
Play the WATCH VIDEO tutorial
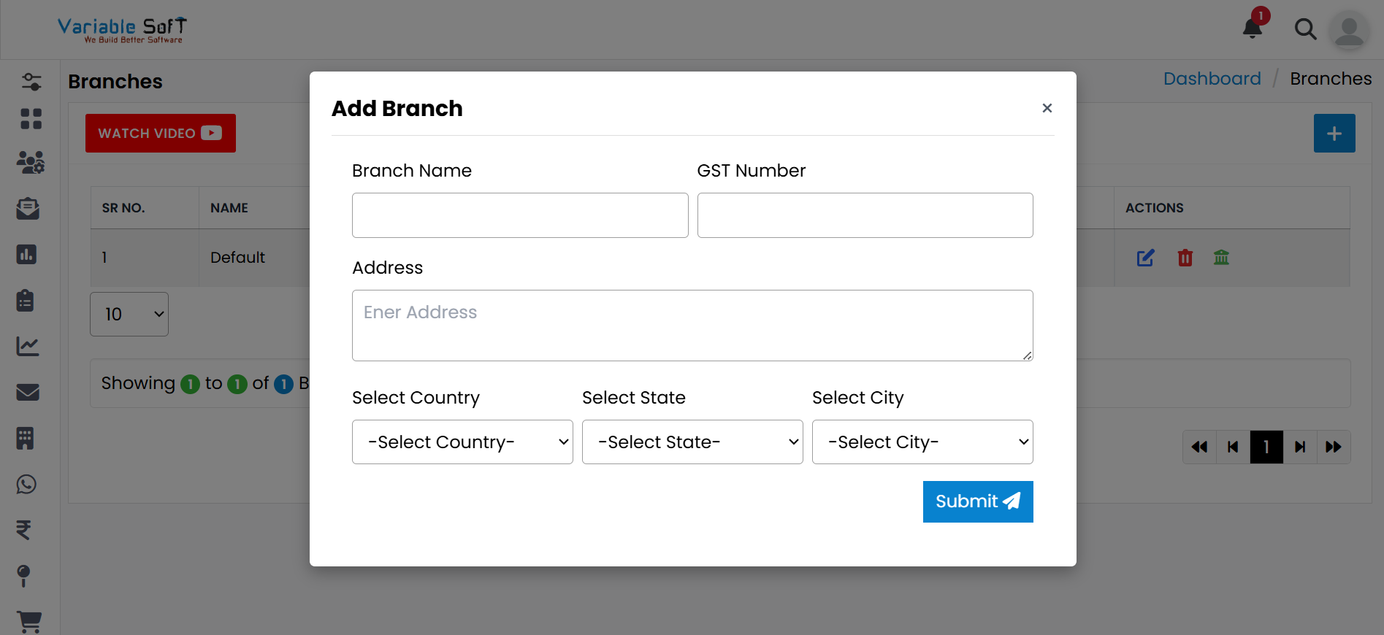tap(160, 133)
